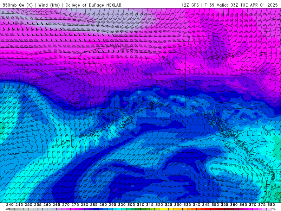Pick the yellow swatch below the 325 label
281x211 pixels.
click(170, 209)
